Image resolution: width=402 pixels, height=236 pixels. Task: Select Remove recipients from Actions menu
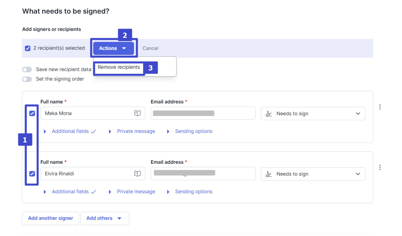coord(119,67)
